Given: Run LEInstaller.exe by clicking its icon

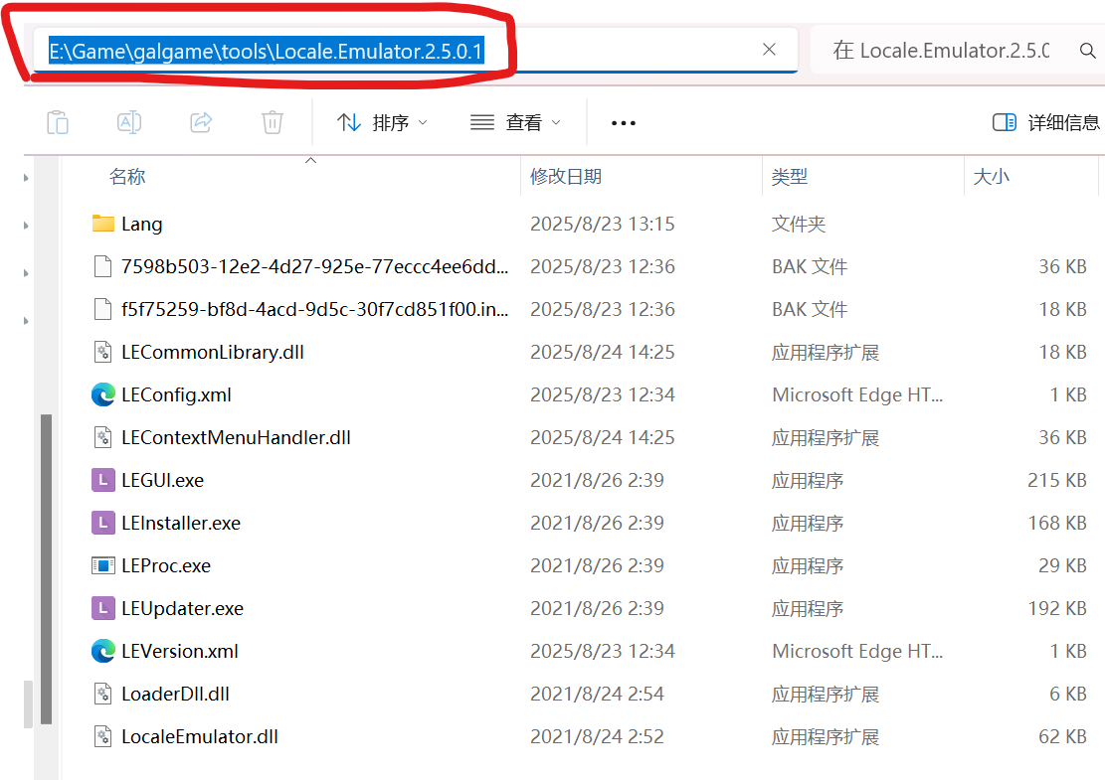Looking at the screenshot, I should pyautogui.click(x=101, y=523).
